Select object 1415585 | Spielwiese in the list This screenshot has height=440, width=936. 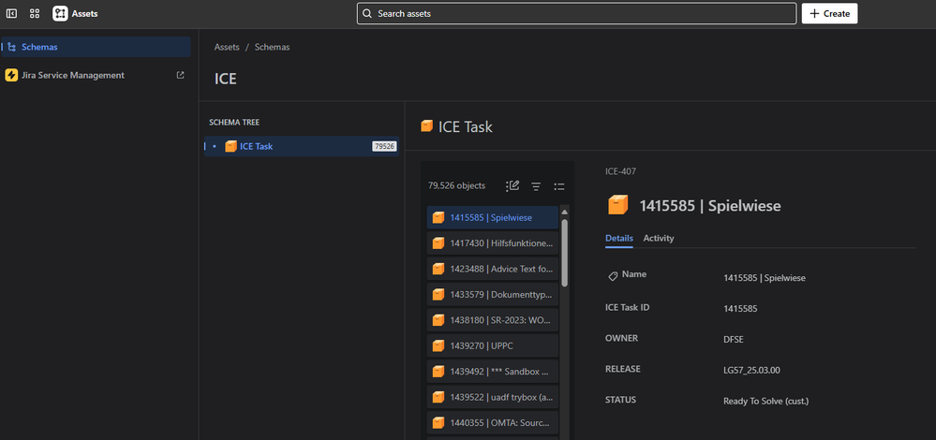tap(493, 217)
